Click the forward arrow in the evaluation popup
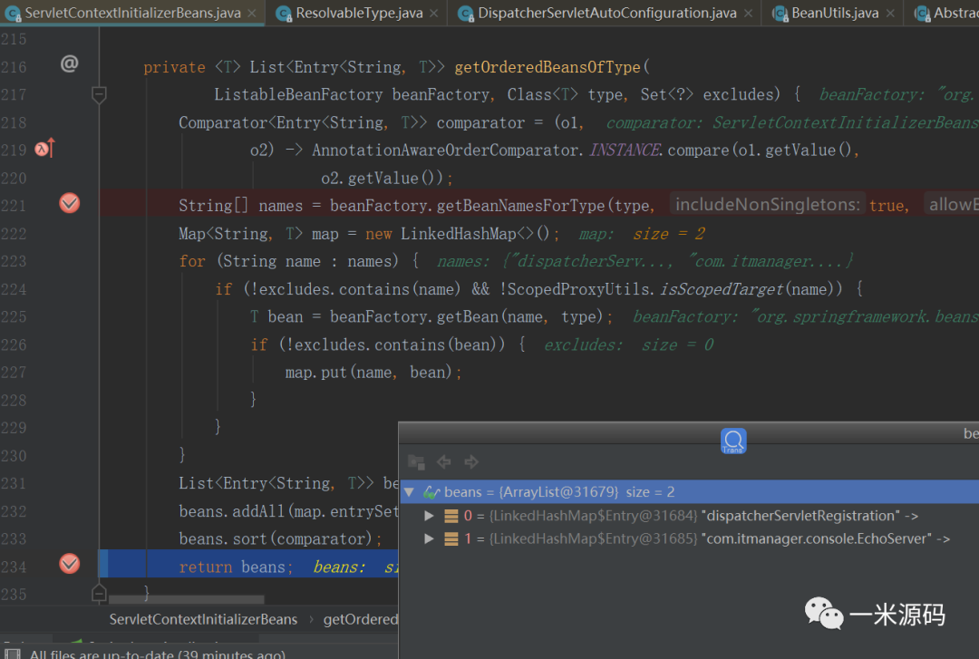This screenshot has width=979, height=659. pos(471,462)
